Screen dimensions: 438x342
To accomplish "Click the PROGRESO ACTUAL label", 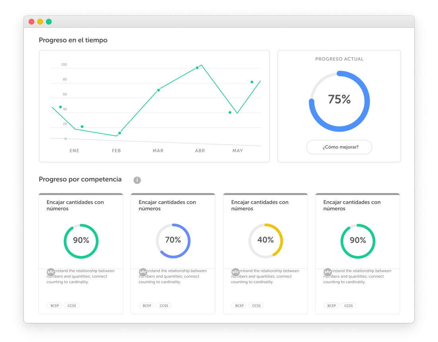I will (339, 59).
